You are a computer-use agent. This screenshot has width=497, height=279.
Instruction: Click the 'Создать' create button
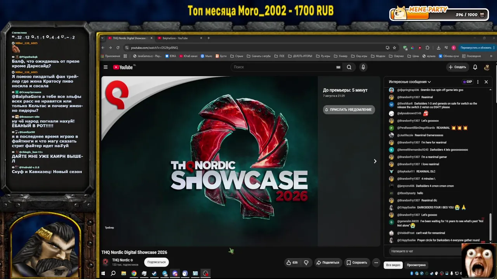click(457, 67)
